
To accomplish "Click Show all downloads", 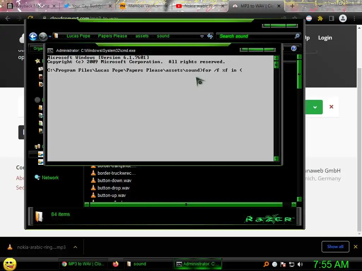I will (x=335, y=247).
